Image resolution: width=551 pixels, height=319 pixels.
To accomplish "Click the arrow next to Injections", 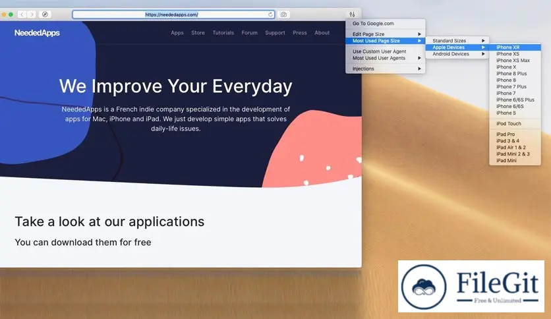I will tap(419, 69).
